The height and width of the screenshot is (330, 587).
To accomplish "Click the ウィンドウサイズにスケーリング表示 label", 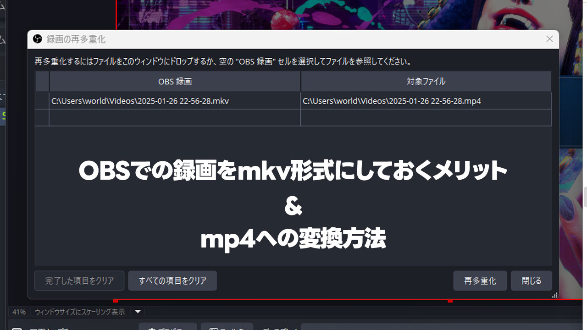I will click(80, 312).
